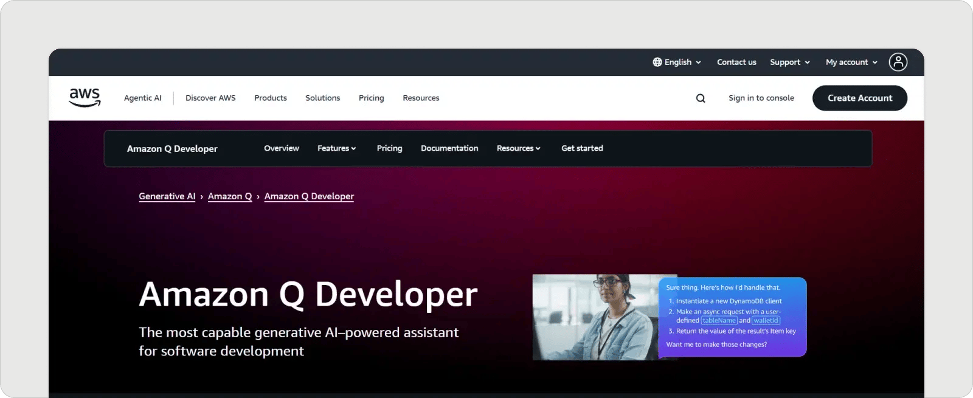
Task: Click the user profile avatar icon
Action: [898, 62]
